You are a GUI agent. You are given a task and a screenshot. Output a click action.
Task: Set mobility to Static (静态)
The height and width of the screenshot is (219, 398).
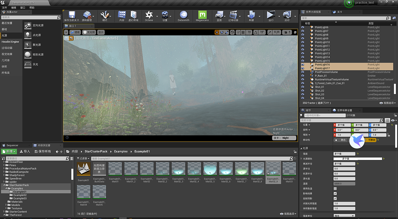coord(341,140)
